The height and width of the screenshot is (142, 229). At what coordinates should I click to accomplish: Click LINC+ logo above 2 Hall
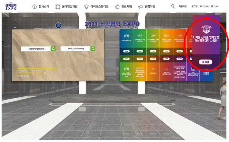153,35
